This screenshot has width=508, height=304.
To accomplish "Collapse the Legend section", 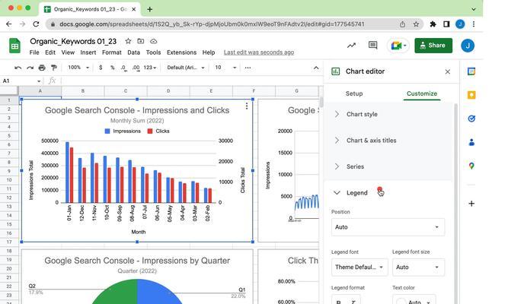I will click(388, 193).
